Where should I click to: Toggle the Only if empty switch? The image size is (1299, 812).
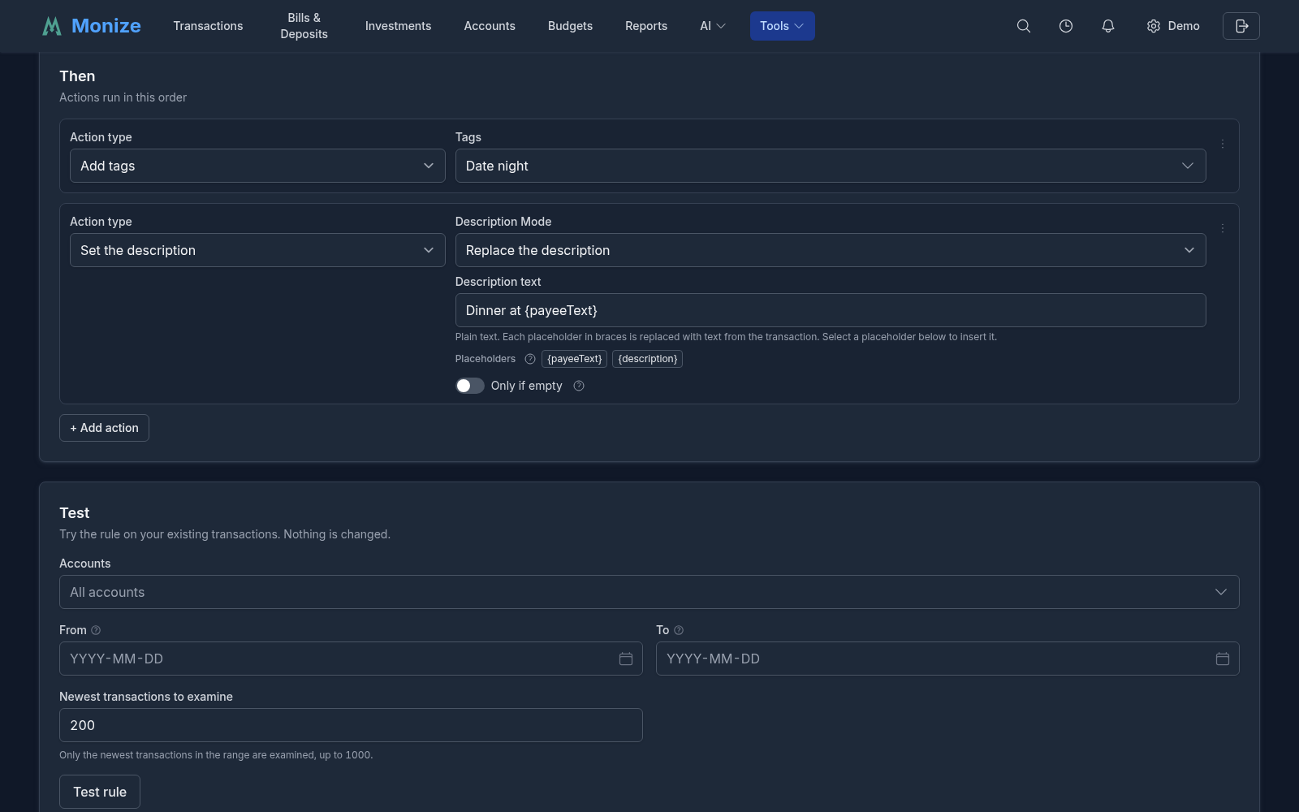[x=470, y=386]
